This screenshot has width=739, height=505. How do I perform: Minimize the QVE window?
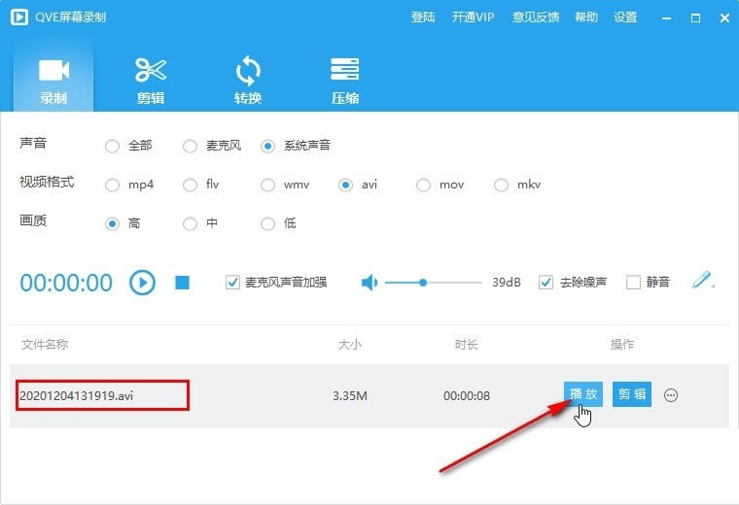click(666, 18)
